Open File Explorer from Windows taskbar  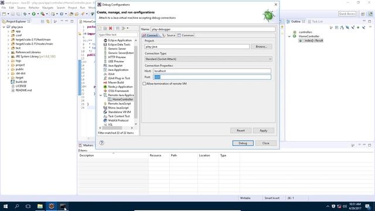tap(40, 206)
